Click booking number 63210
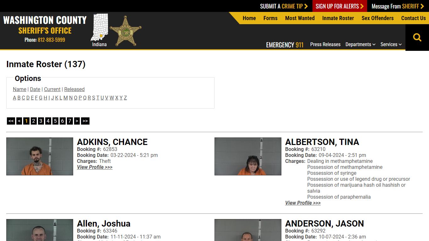The width and height of the screenshot is (429, 241). click(x=318, y=149)
